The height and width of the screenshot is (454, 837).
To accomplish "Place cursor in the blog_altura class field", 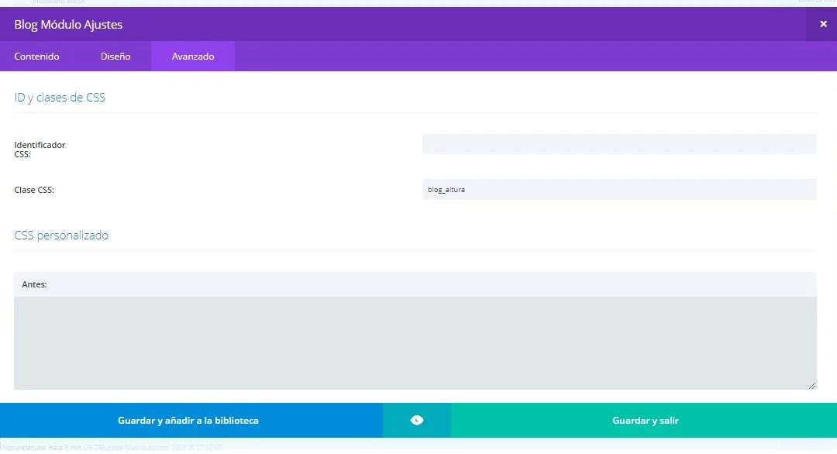I will click(x=618, y=189).
